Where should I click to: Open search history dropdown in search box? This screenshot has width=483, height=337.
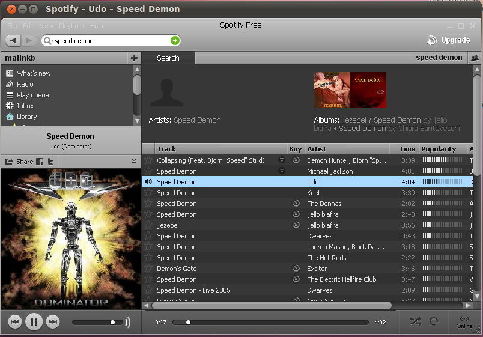(x=48, y=41)
